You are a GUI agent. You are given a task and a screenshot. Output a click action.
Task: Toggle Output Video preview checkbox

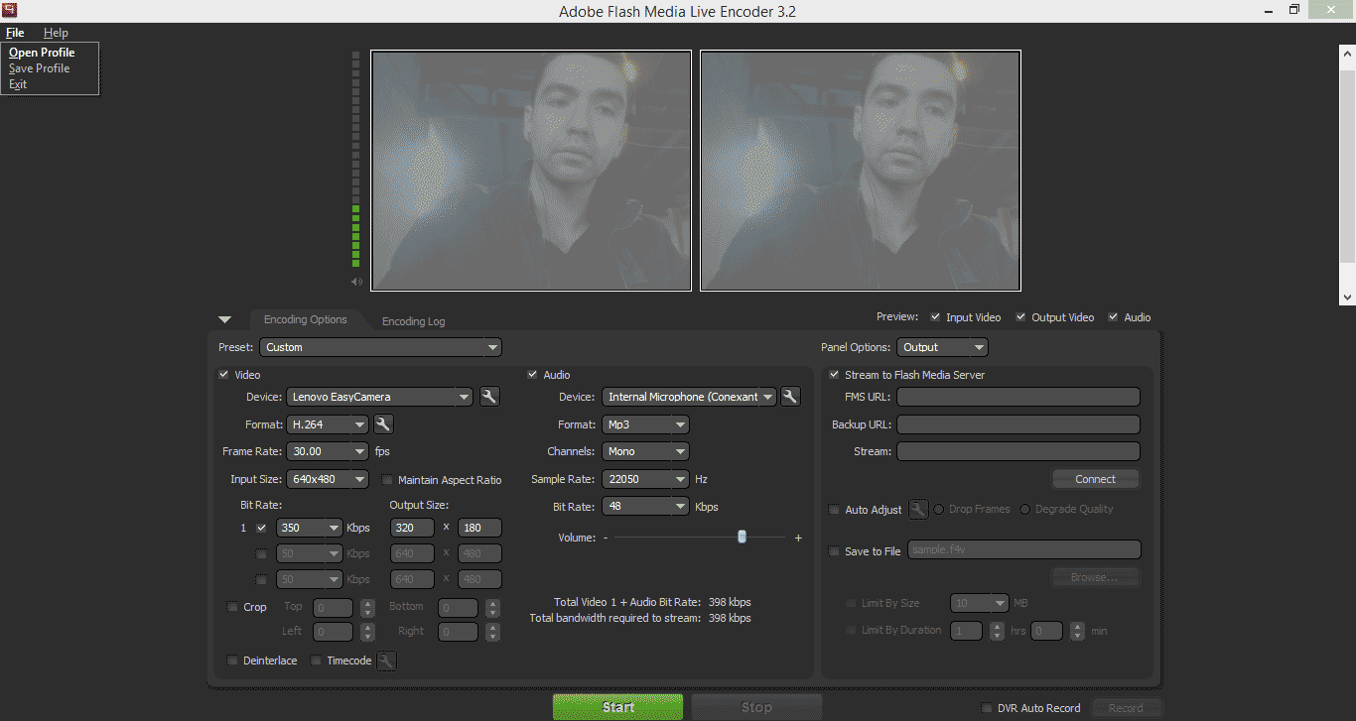[1020, 317]
